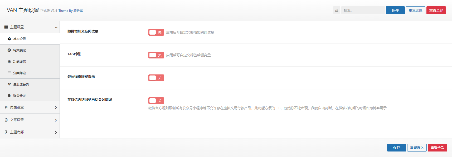Screen dimensions: 452x157
Task: Expand the 文章设置 section arrow
Action: click(x=56, y=120)
